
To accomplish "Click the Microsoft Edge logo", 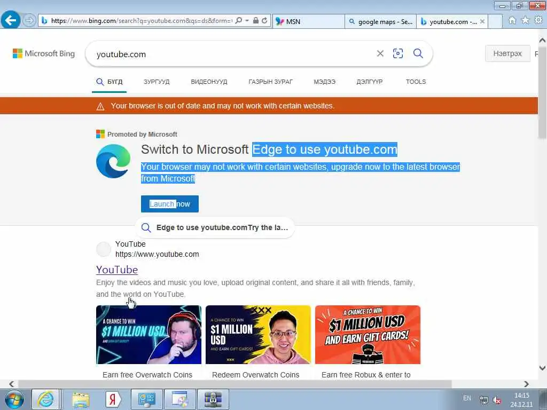I will point(113,161).
